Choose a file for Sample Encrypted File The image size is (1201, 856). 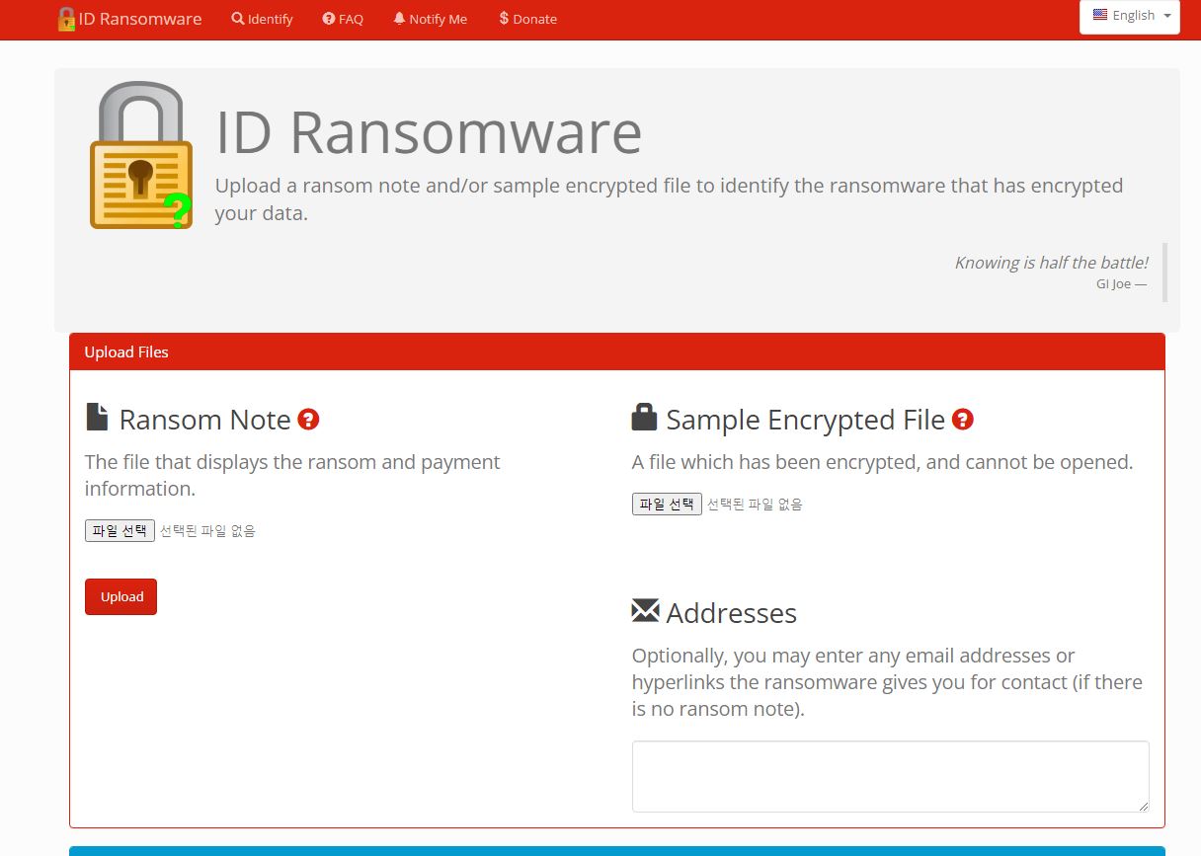(667, 505)
